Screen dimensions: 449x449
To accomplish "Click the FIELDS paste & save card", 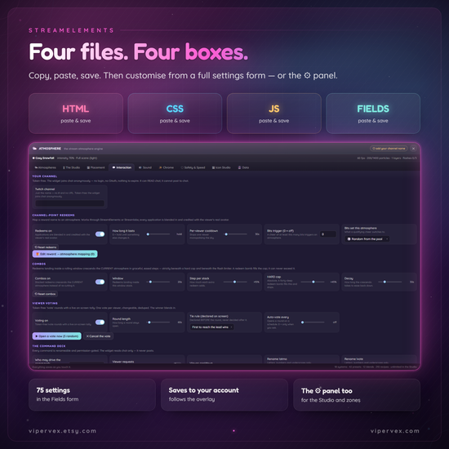I will click(373, 113).
